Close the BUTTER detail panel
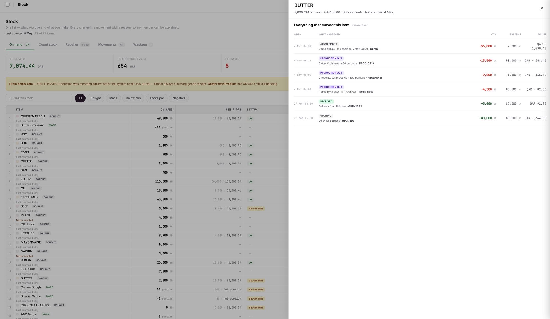Screen dimensions: 550x319 (x=542, y=8)
